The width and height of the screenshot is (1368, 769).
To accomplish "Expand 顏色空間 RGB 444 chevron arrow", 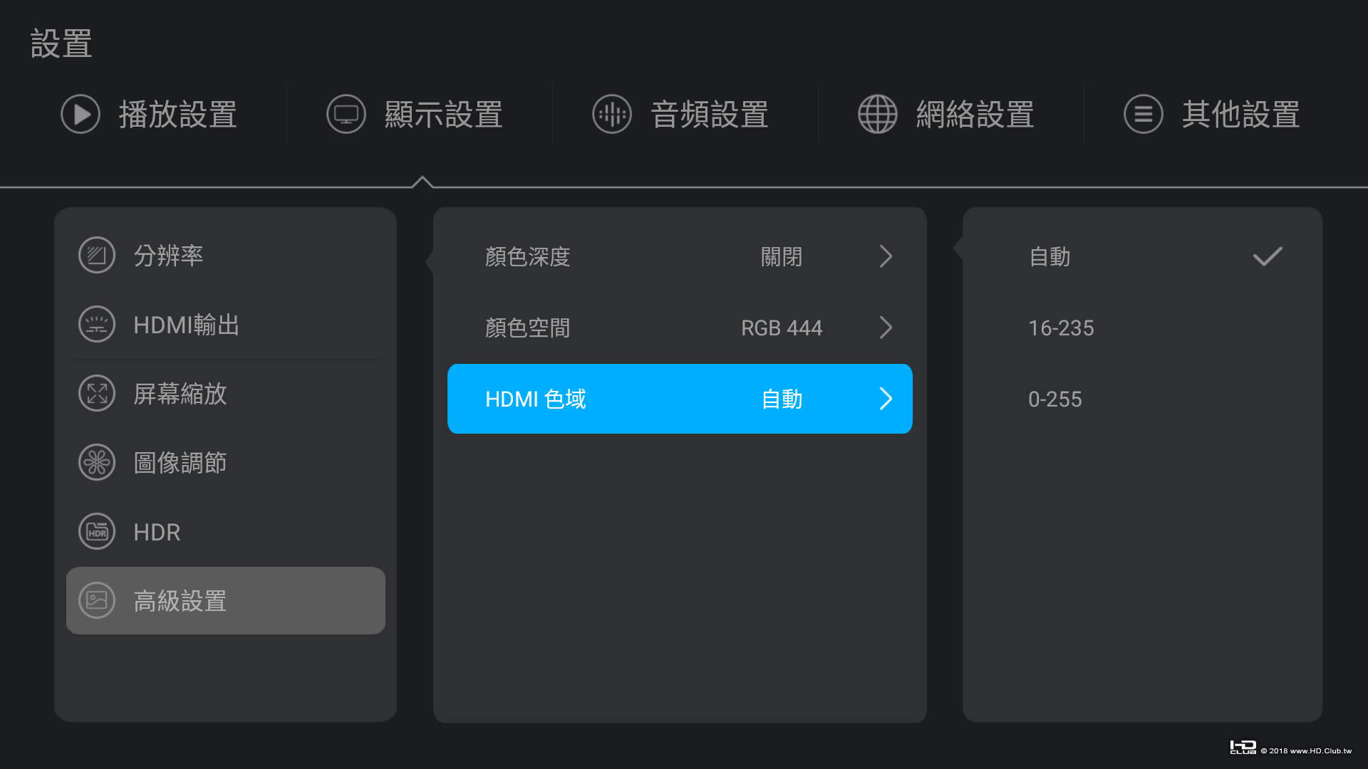I will point(886,328).
